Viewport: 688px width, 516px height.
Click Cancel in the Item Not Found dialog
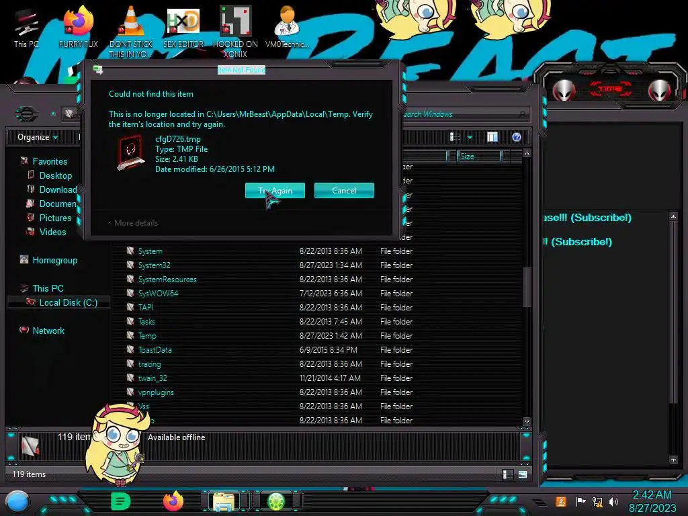pos(344,190)
